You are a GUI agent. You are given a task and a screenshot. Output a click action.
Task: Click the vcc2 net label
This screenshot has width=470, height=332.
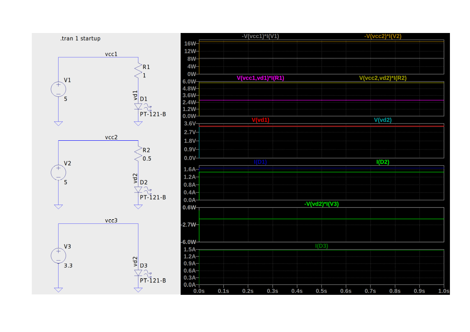pos(111,137)
